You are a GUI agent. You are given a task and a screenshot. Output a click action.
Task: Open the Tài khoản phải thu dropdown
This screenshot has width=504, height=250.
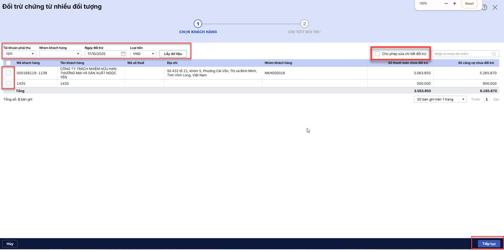coord(19,54)
